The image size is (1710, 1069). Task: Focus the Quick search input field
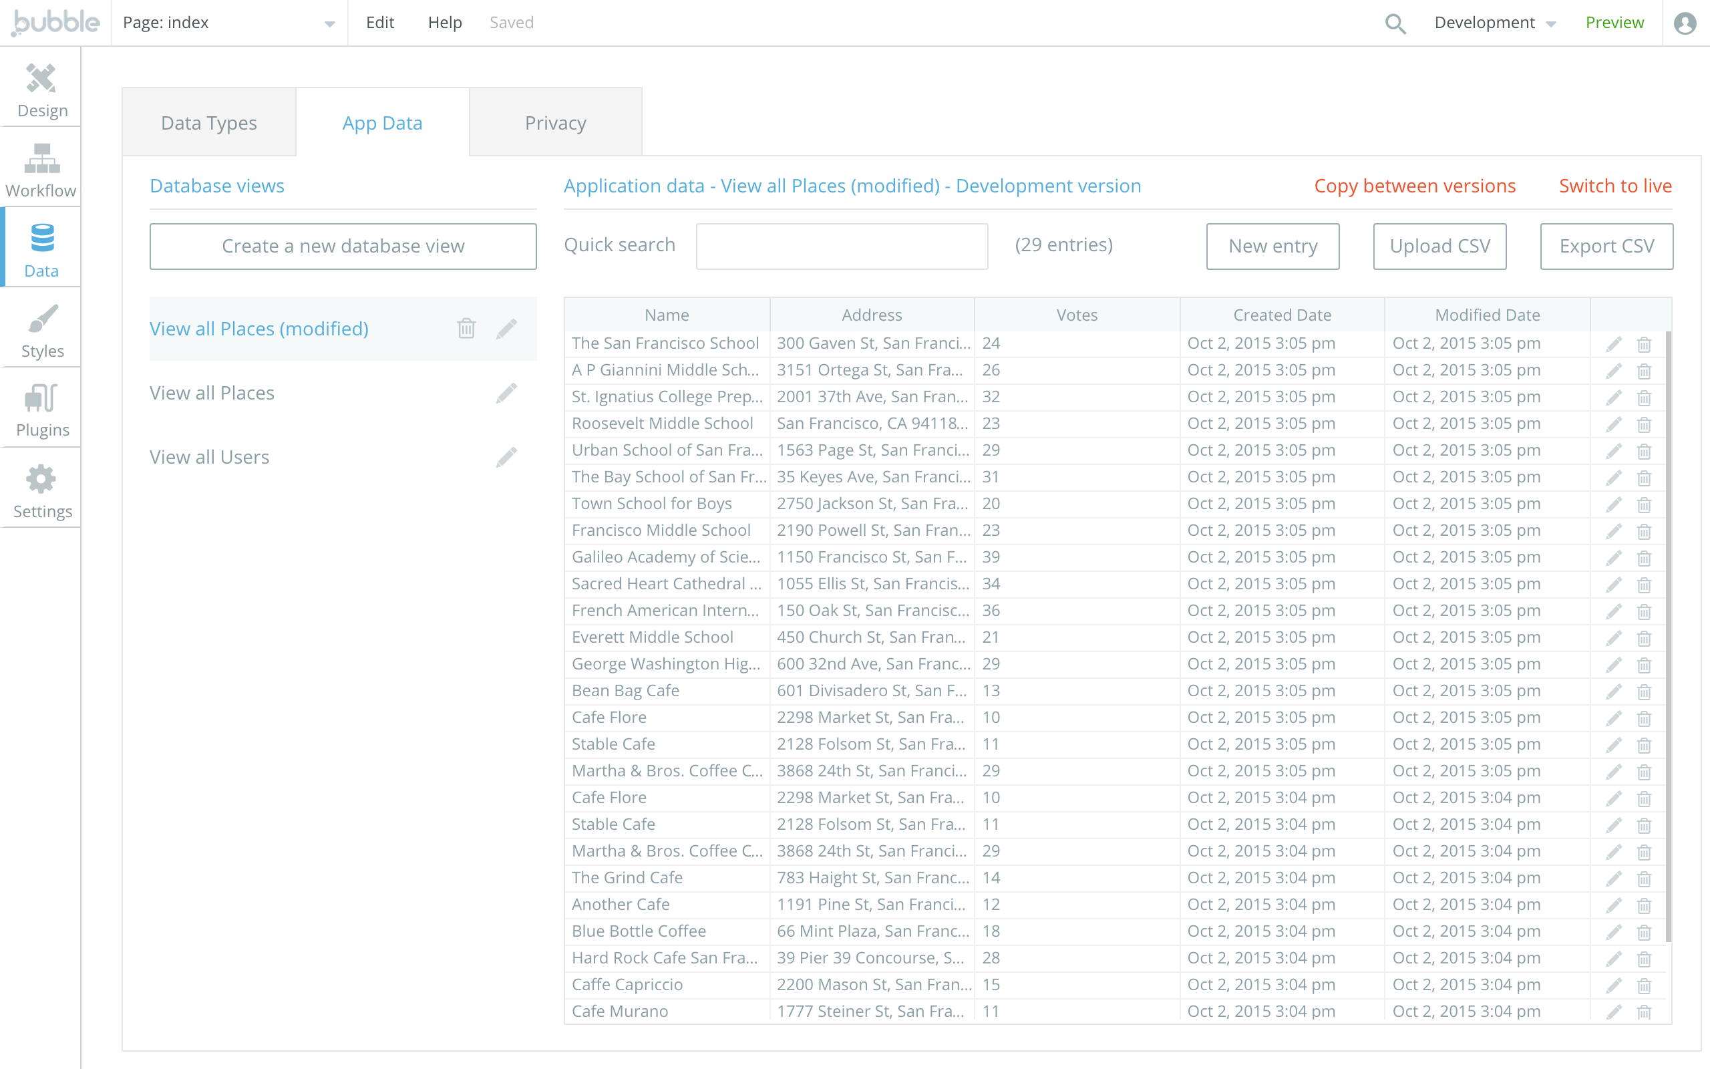coord(841,246)
